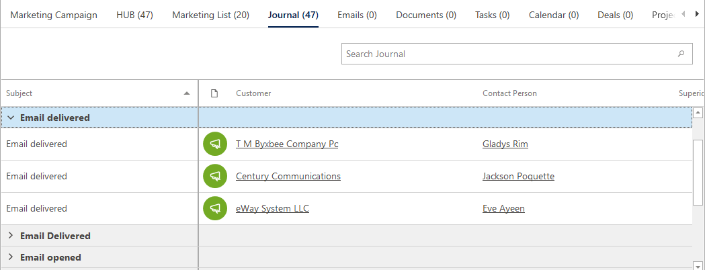The width and height of the screenshot is (705, 270).
Task: Click the search magnifier icon
Action: [x=681, y=54]
